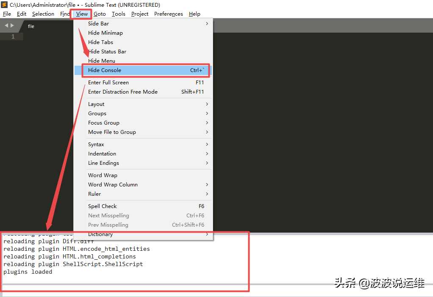This screenshot has width=433, height=297.
Task: Expand the Dictionary submenu
Action: (143, 234)
